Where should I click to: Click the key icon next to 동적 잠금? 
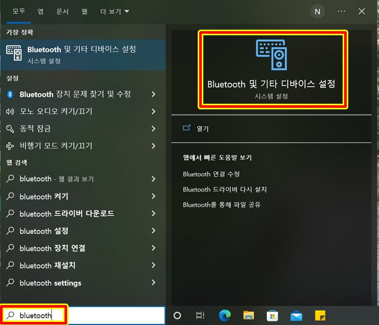pos(10,129)
